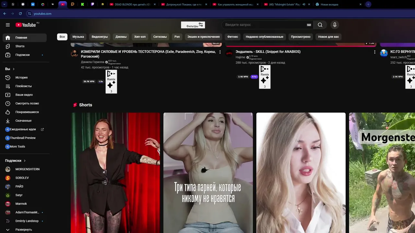Viewport: 415px width, 233px height.
Task: Open Shorts in the sidebar
Action: pyautogui.click(x=25, y=46)
